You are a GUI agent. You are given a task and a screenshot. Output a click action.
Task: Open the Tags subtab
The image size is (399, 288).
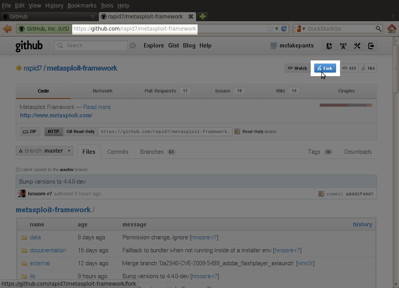tap(320, 152)
